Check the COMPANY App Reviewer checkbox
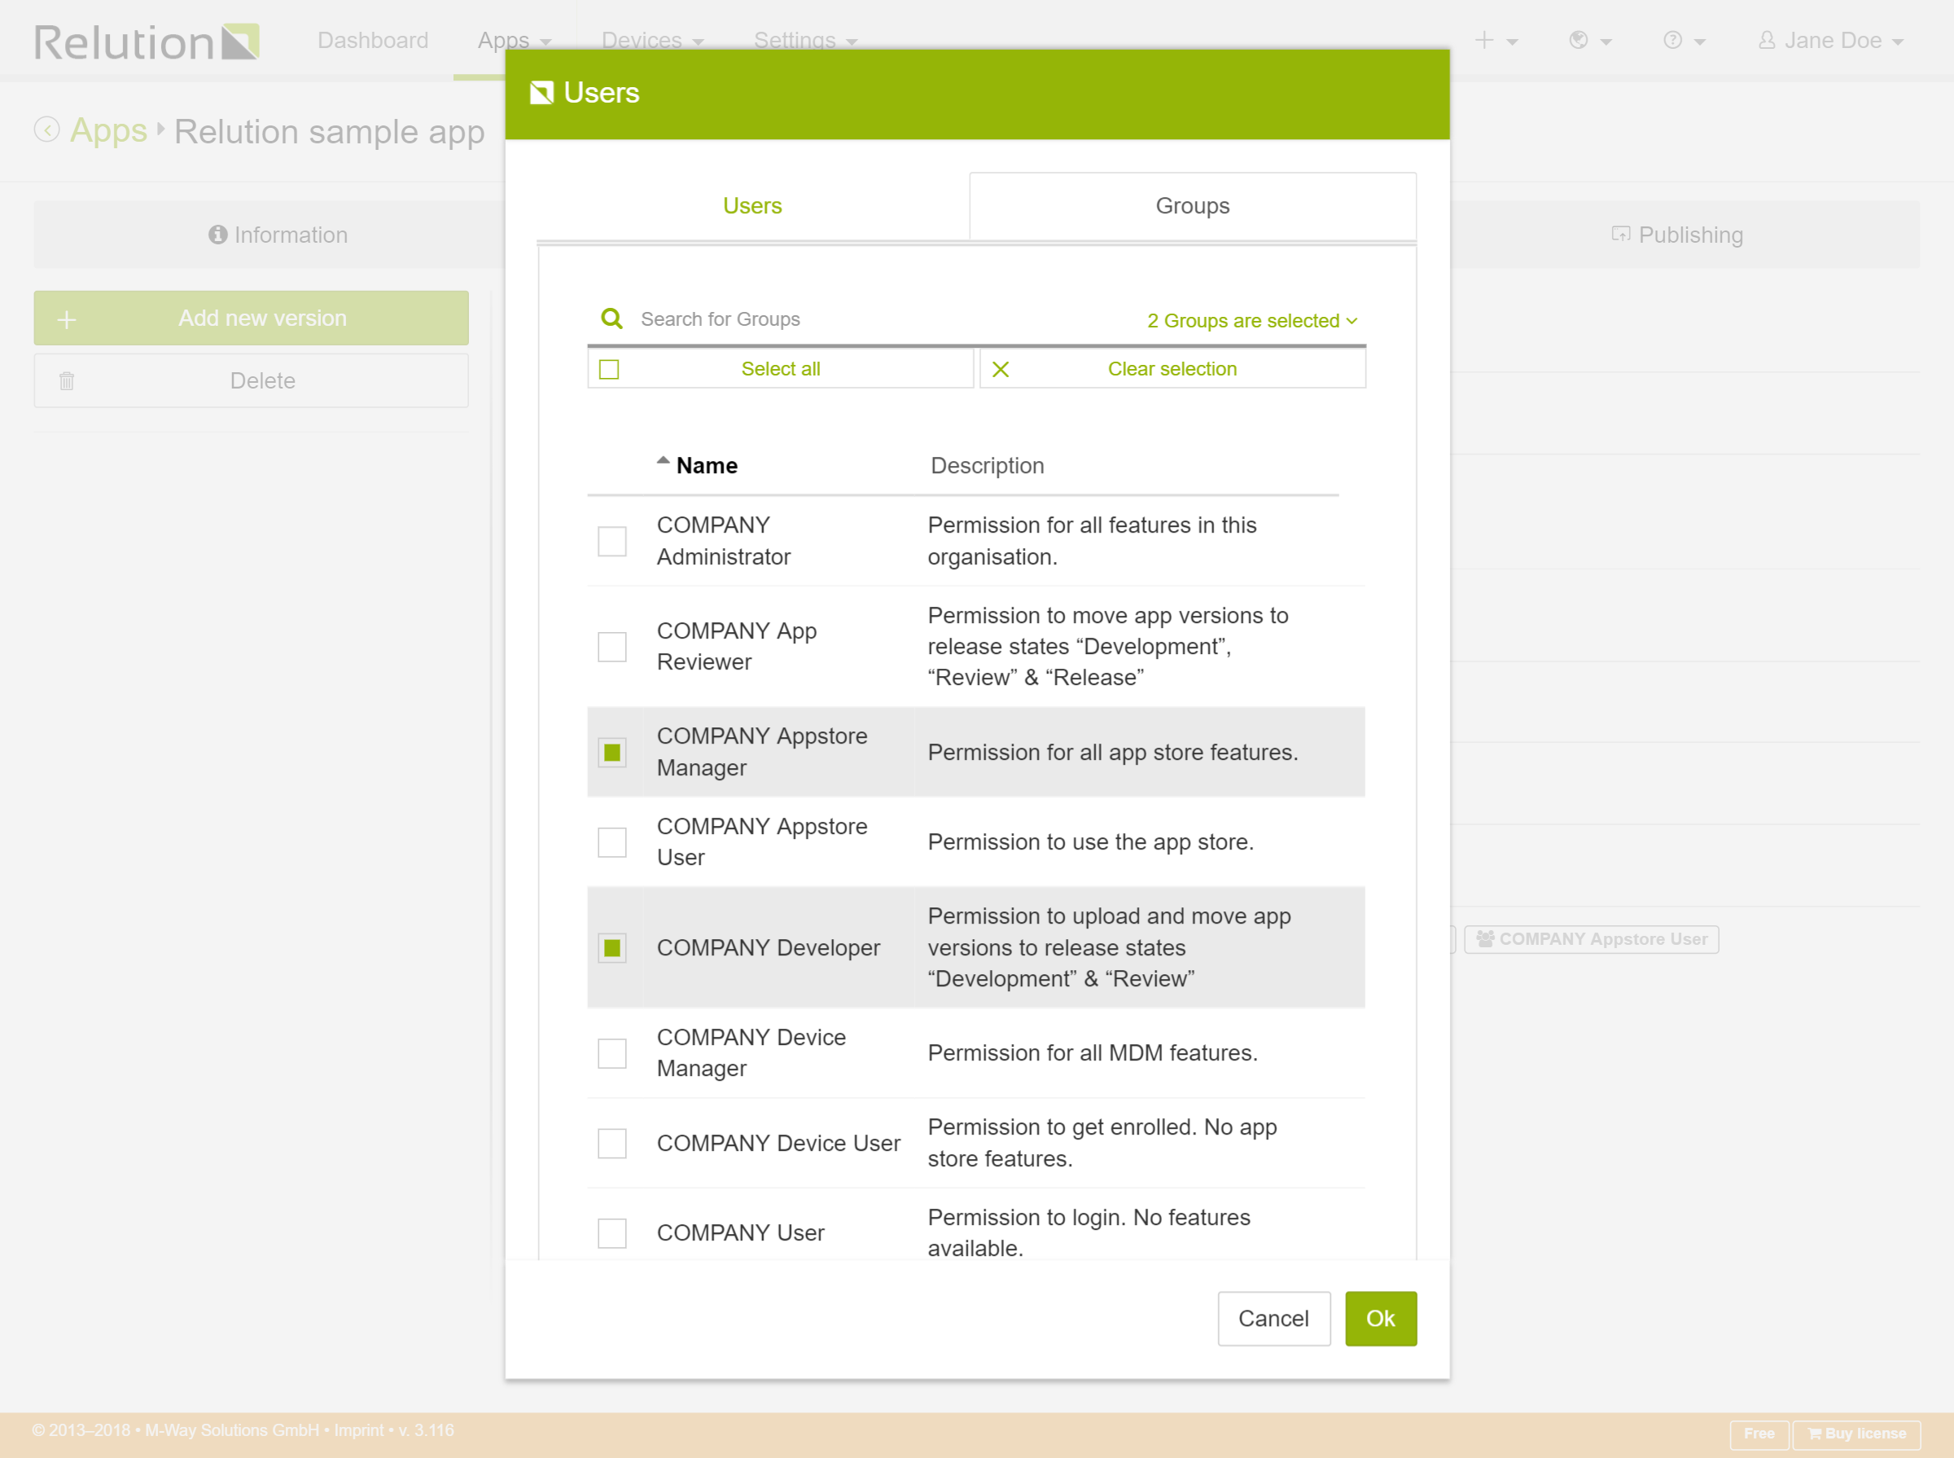The width and height of the screenshot is (1954, 1458). (612, 647)
